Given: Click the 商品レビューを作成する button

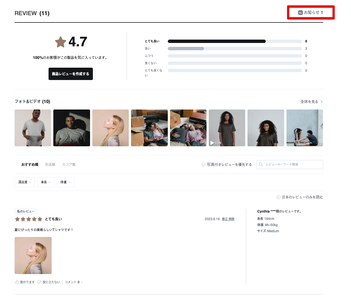Looking at the screenshot, I should (x=70, y=74).
